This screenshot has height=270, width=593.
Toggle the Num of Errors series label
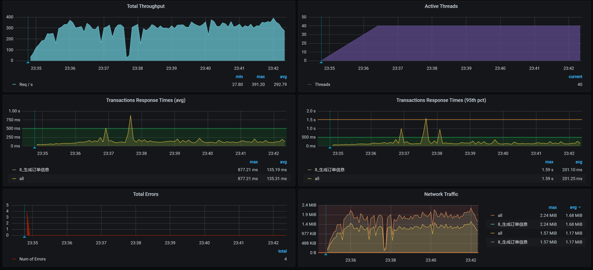32,259
